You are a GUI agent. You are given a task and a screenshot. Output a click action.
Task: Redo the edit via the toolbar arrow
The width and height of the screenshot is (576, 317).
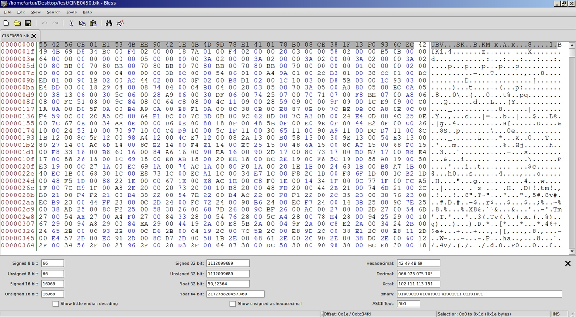point(55,23)
